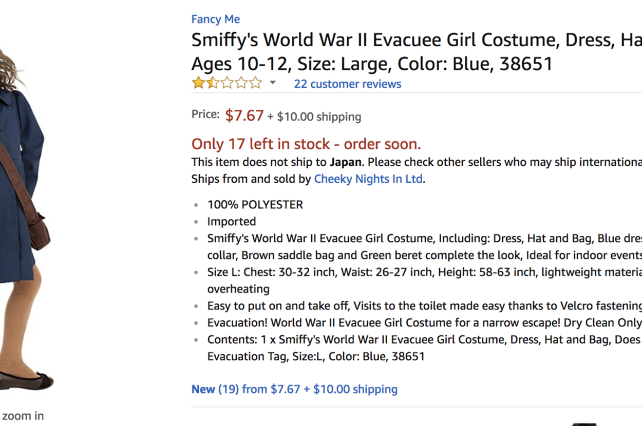Select the 100% POLYESTER bullet point

255,205
